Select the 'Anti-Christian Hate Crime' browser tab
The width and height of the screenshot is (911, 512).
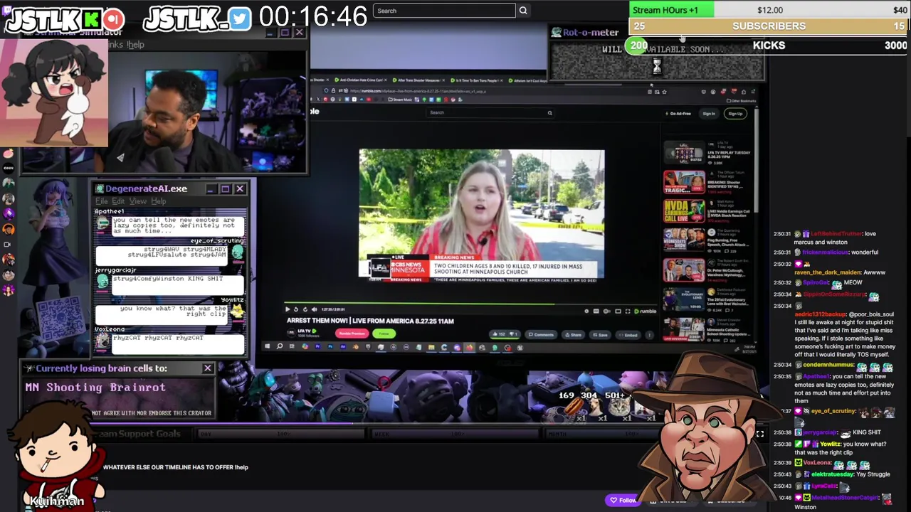(x=361, y=80)
